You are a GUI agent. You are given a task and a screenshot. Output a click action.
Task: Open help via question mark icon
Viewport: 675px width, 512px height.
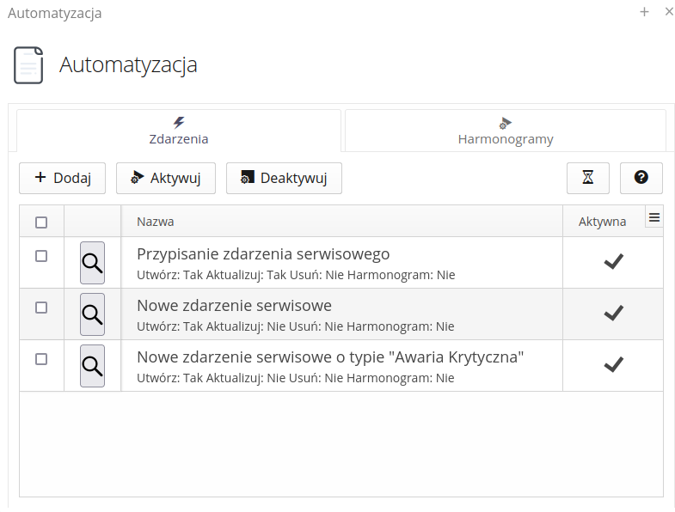(641, 178)
